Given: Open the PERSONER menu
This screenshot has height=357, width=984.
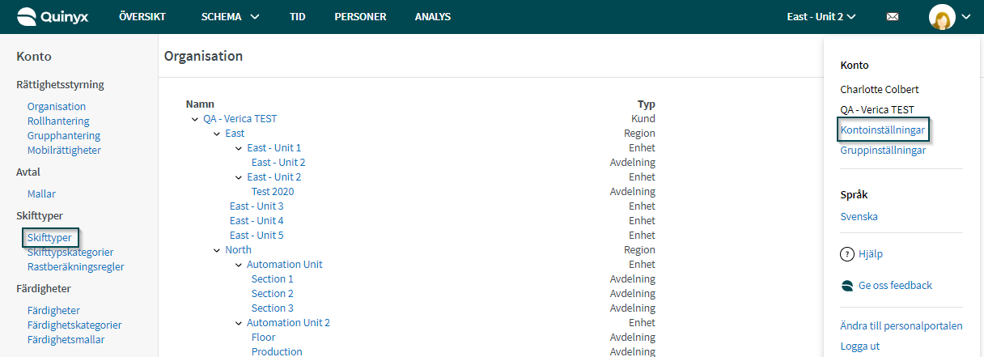Looking at the screenshot, I should [360, 16].
